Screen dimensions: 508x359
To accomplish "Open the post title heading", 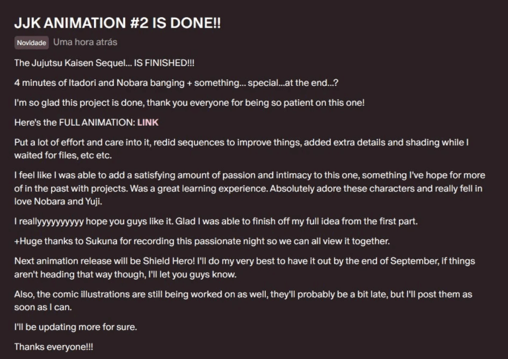I will point(117,23).
